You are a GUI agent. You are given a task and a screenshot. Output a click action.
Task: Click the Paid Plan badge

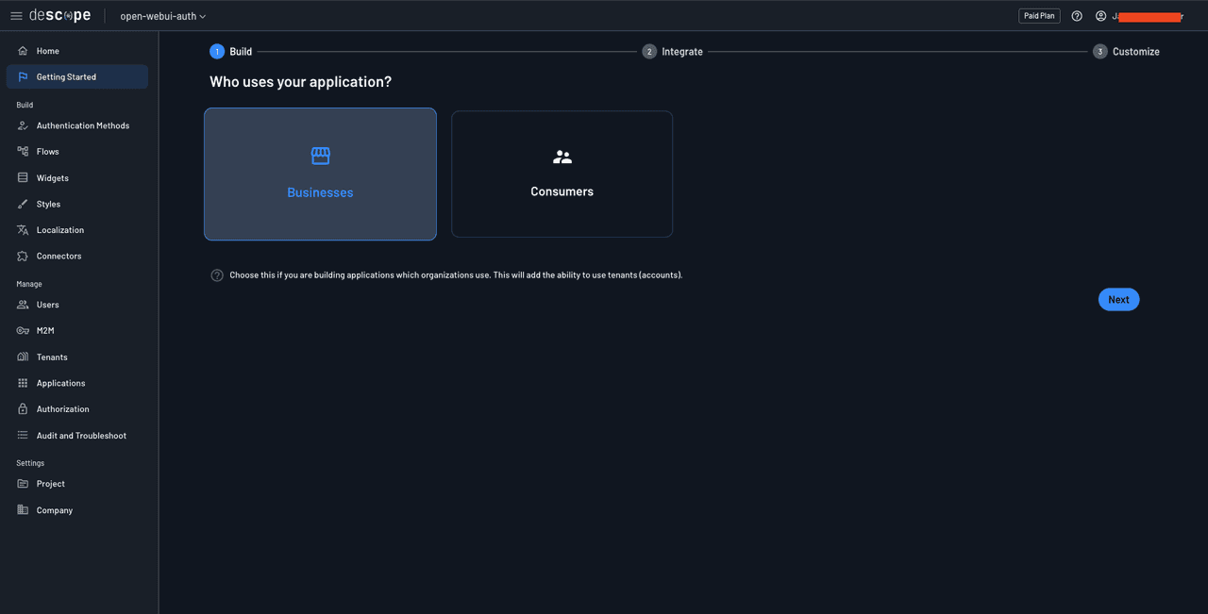1039,16
